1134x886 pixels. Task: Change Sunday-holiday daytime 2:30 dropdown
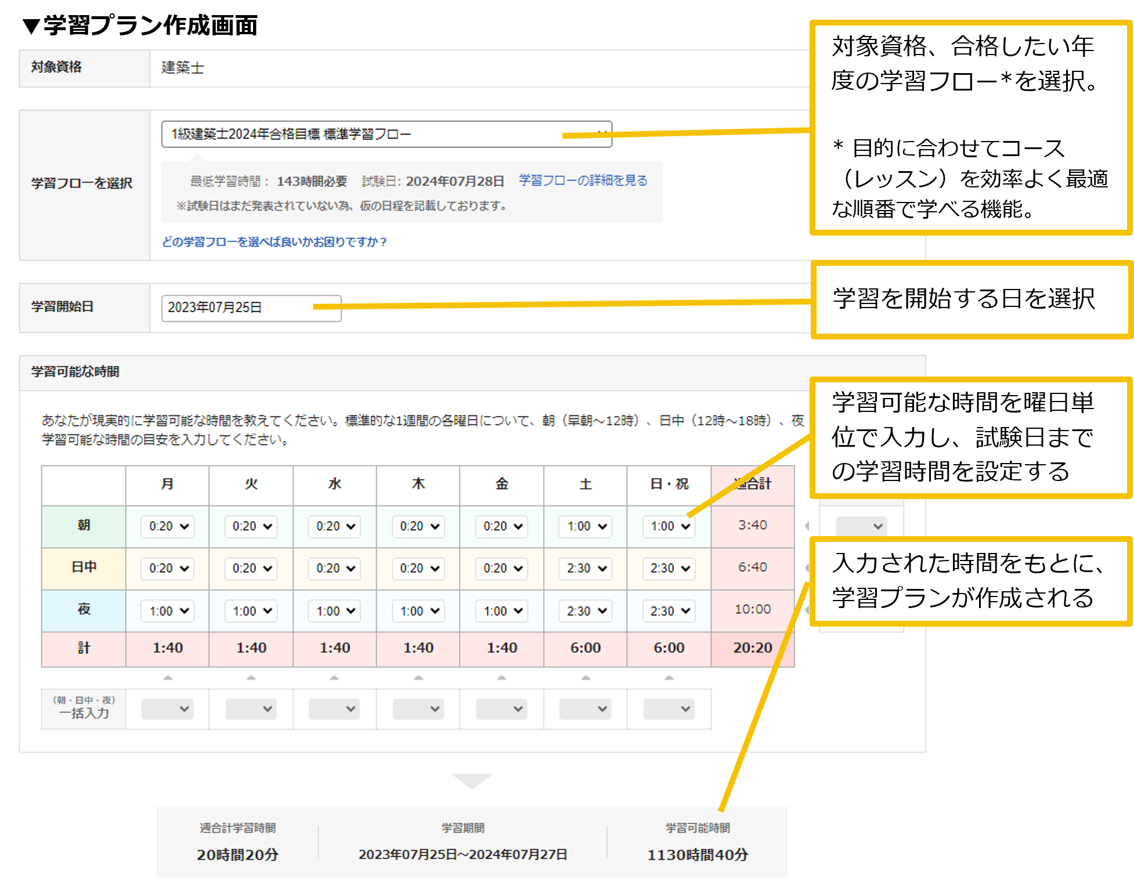669,569
